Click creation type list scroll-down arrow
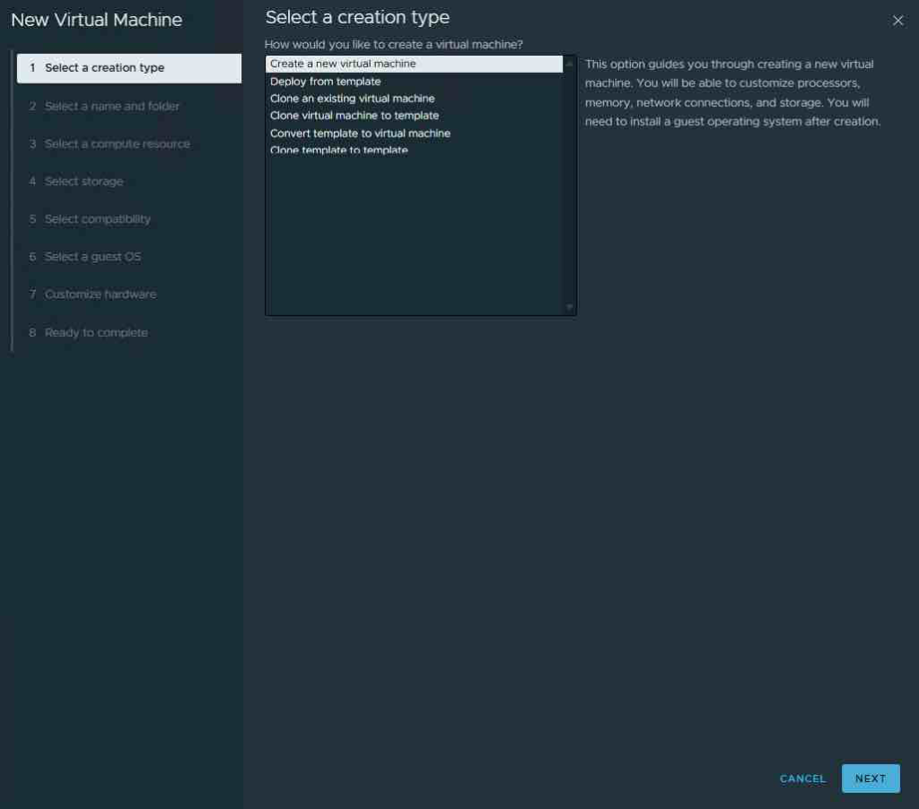This screenshot has height=809, width=919. [x=569, y=307]
